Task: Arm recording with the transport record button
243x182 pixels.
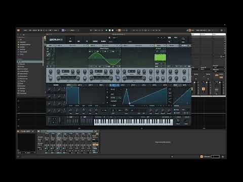Action: (112, 30)
